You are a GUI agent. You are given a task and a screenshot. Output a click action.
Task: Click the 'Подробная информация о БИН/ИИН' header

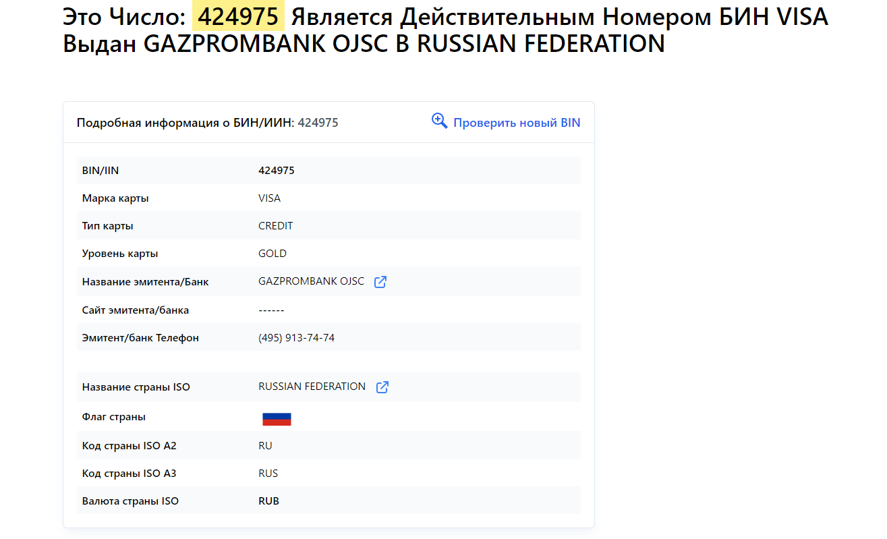pyautogui.click(x=185, y=123)
